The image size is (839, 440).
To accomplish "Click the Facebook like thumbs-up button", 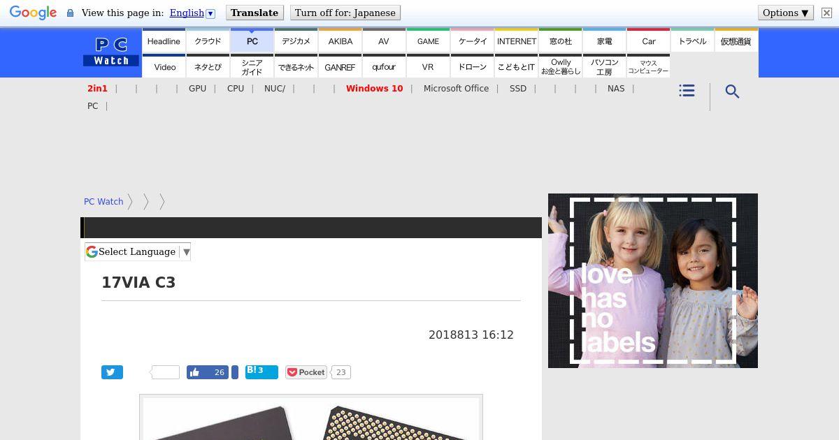I will click(208, 372).
